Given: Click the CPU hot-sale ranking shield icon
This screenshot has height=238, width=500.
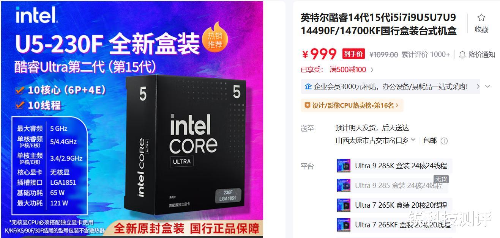Looking at the screenshot, I should 308,105.
